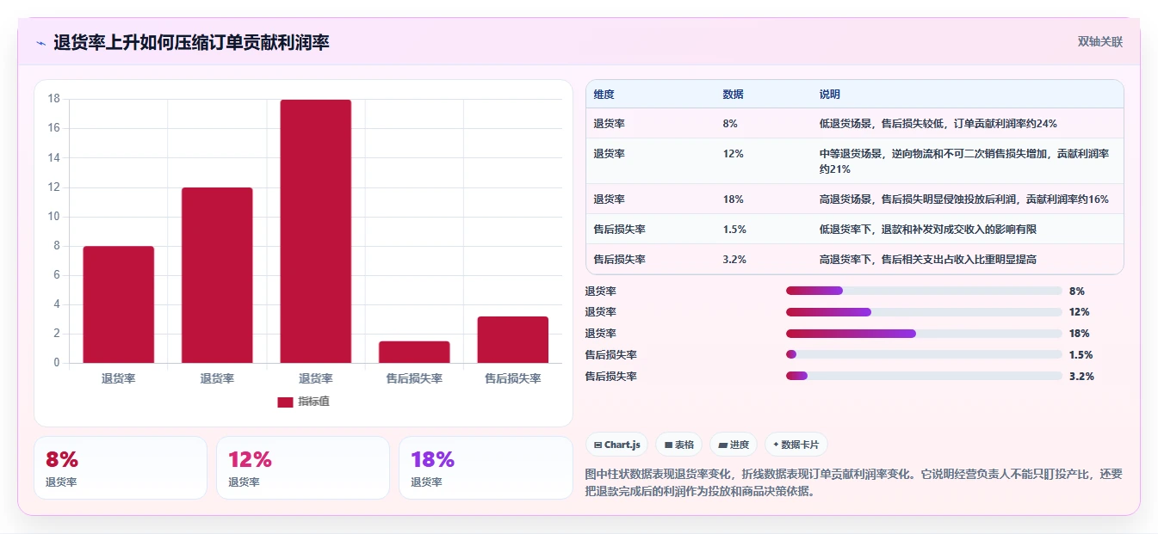Click the 双轴关联 label in the header
The image size is (1158, 534).
pyautogui.click(x=1100, y=41)
